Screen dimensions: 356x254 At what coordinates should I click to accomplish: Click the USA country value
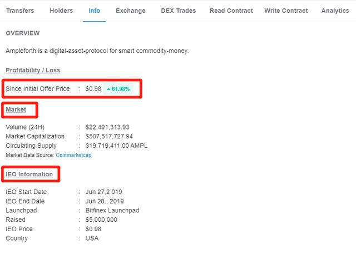coord(92,238)
